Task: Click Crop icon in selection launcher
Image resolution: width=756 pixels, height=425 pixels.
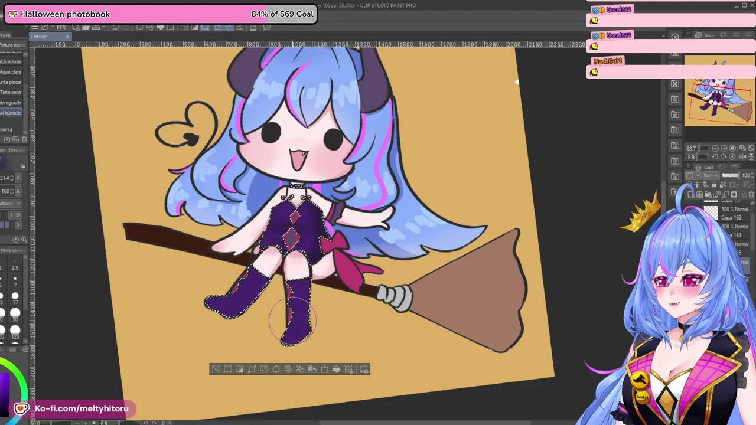Action: [x=228, y=370]
